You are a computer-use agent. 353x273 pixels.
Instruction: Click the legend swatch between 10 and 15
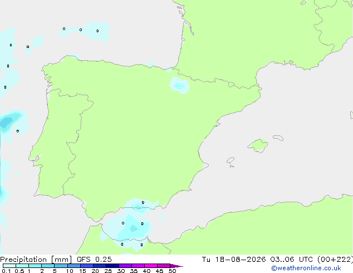(x=74, y=266)
